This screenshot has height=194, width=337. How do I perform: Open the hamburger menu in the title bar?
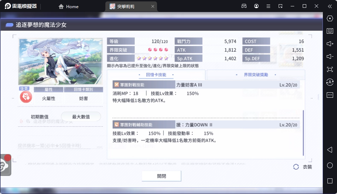[x=268, y=6]
